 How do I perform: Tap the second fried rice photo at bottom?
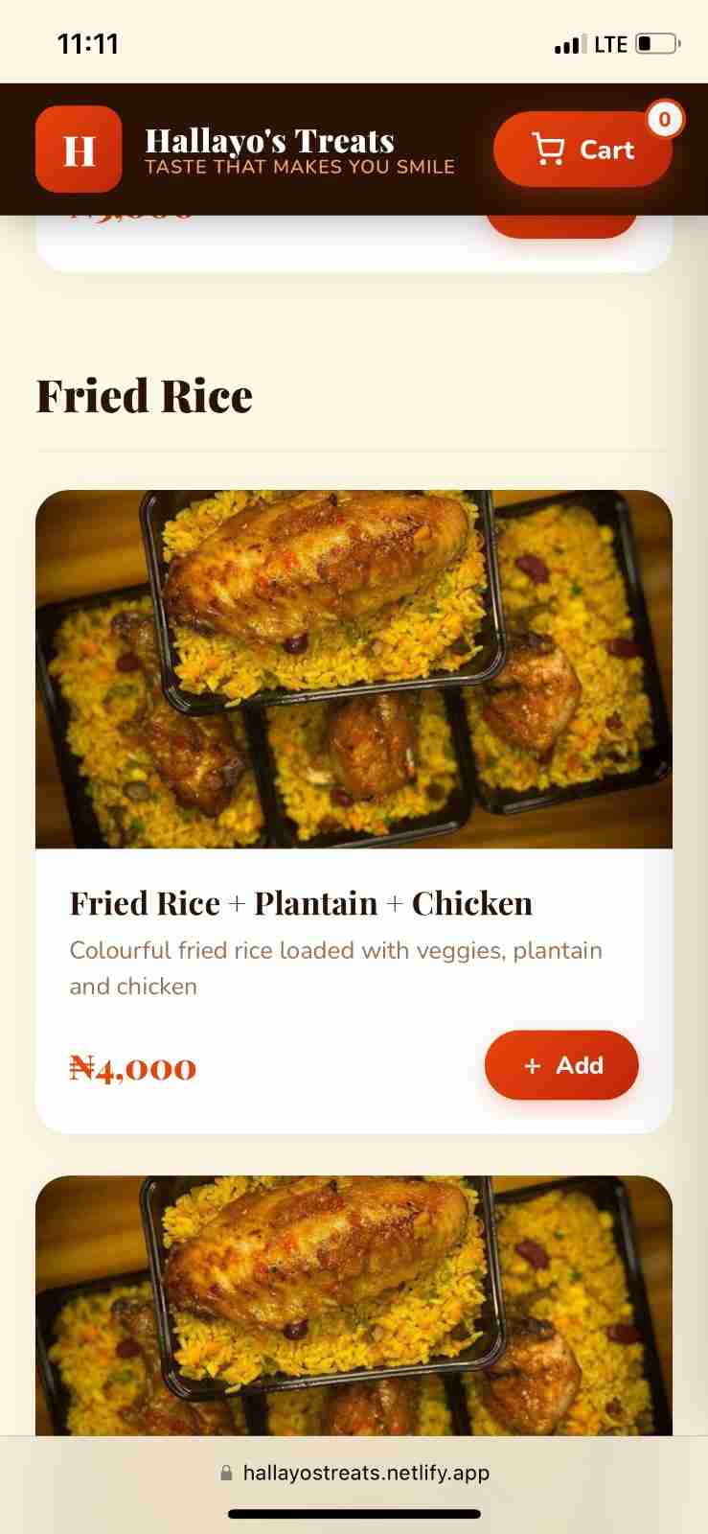point(354,1306)
